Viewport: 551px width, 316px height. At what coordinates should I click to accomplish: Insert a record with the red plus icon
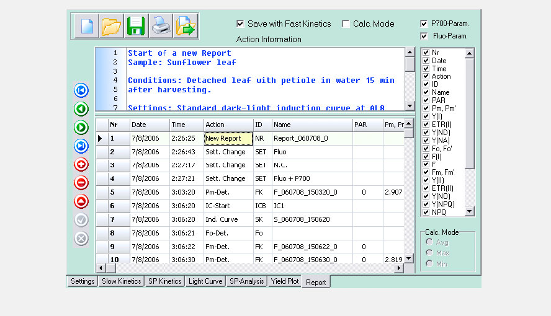tap(81, 164)
